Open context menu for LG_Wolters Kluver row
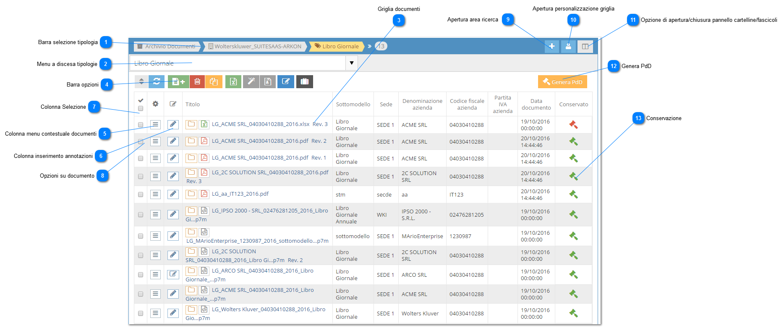 click(155, 313)
